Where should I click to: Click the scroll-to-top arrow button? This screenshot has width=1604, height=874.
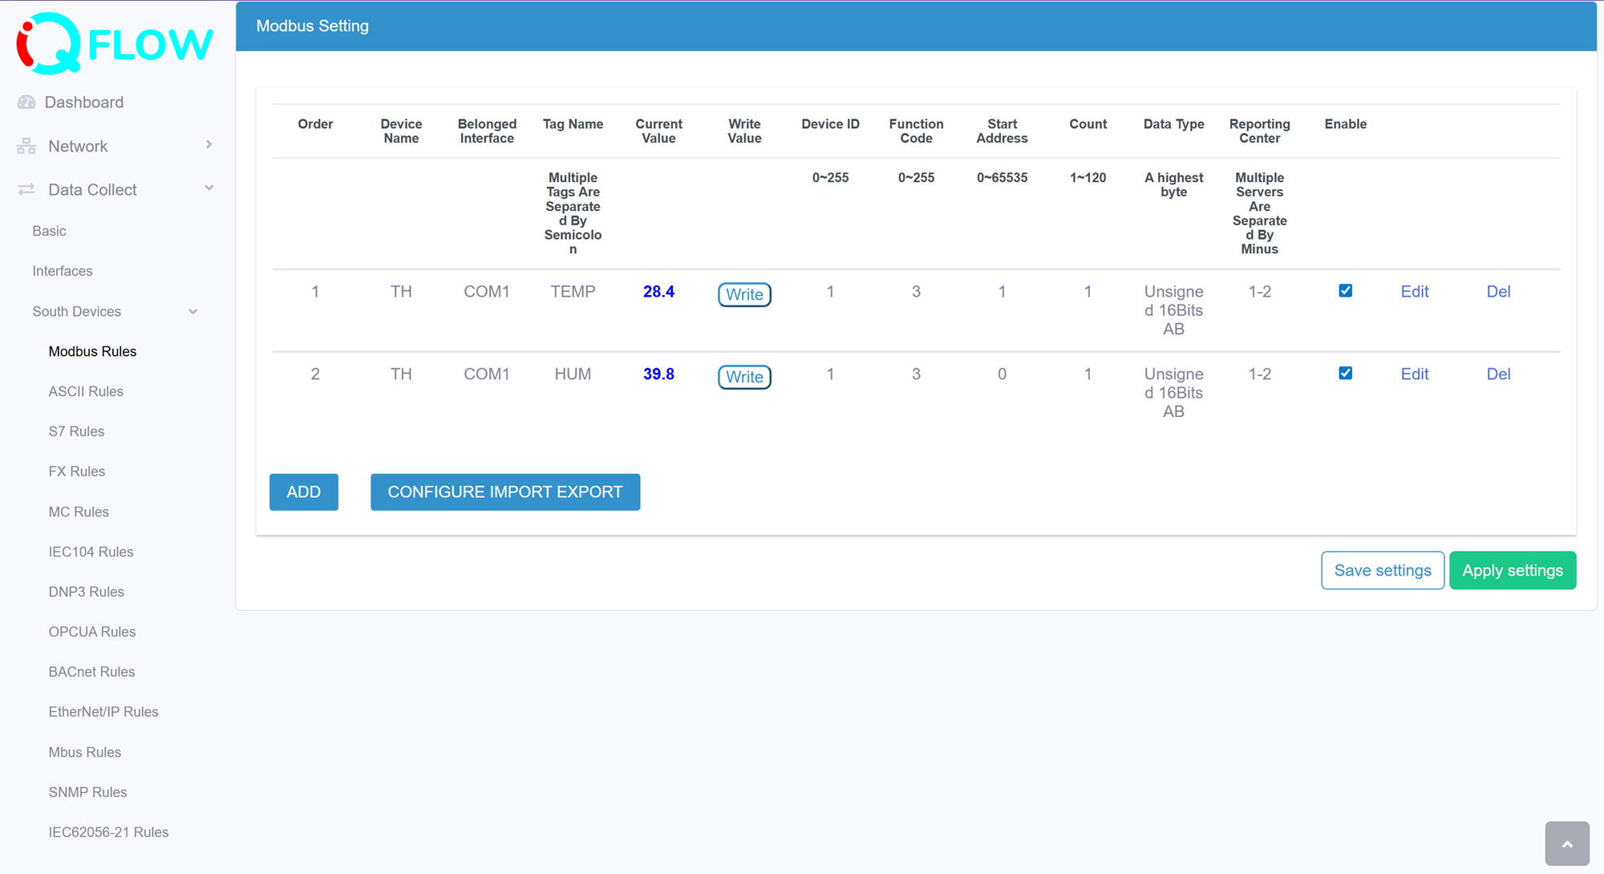tap(1566, 844)
